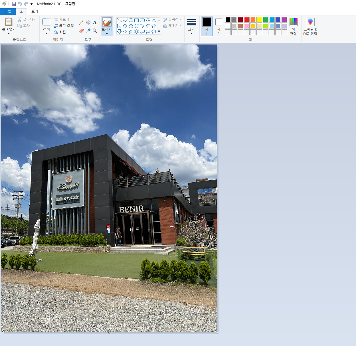The width and height of the screenshot is (356, 346).
Task: Select the Magnifier tool
Action: [95, 31]
